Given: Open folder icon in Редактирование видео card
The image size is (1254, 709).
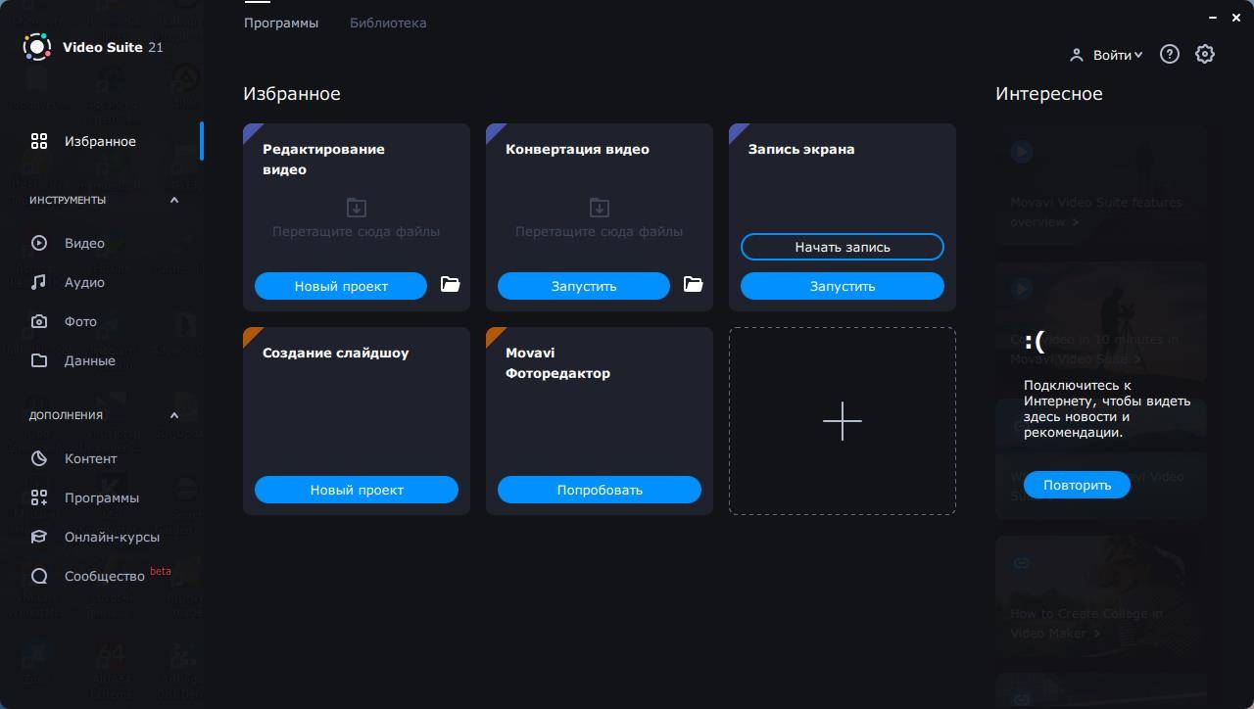Looking at the screenshot, I should [x=450, y=284].
